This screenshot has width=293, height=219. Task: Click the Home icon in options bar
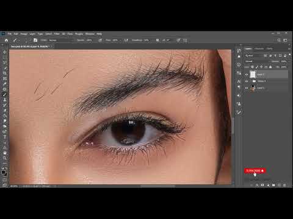(x=6, y=40)
